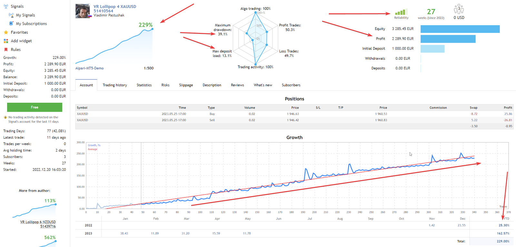Click the Equity blue bar
Screen dimensions: 516x247
click(x=460, y=29)
